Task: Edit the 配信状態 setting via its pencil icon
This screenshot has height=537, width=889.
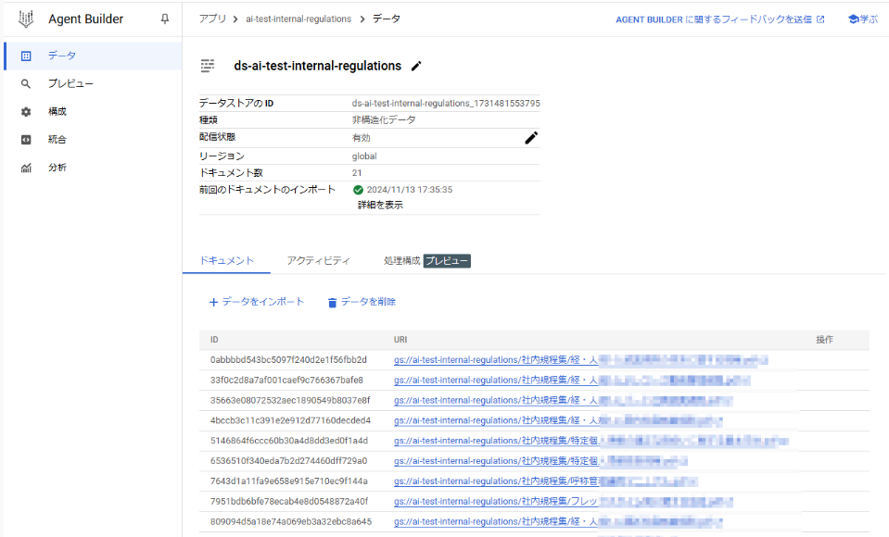Action: click(530, 137)
